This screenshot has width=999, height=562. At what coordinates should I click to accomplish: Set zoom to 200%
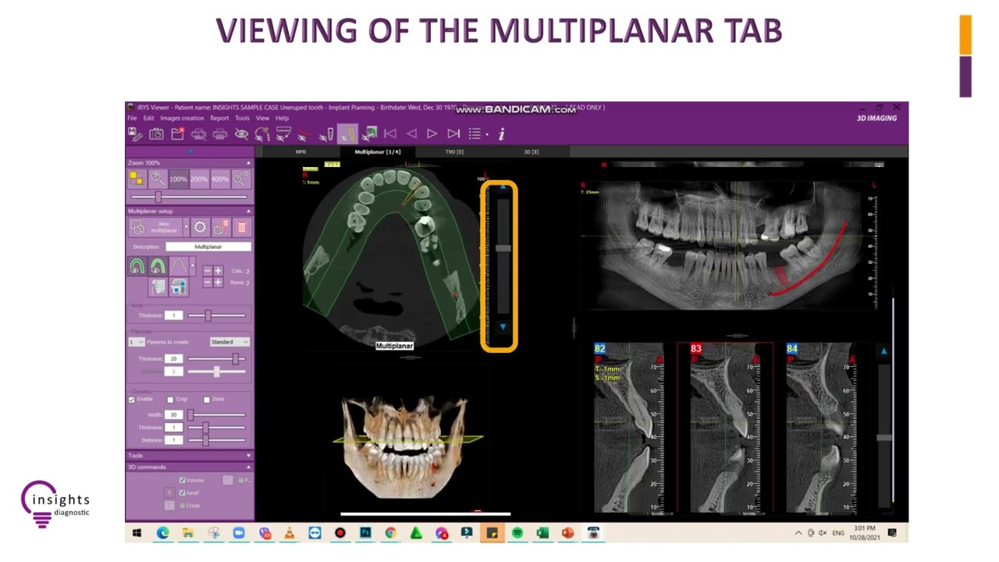pyautogui.click(x=199, y=179)
